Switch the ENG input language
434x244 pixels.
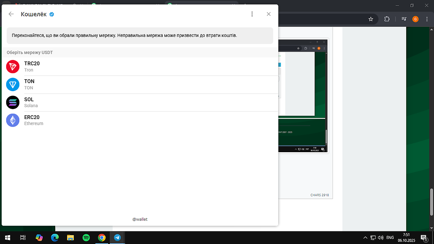[x=390, y=238]
